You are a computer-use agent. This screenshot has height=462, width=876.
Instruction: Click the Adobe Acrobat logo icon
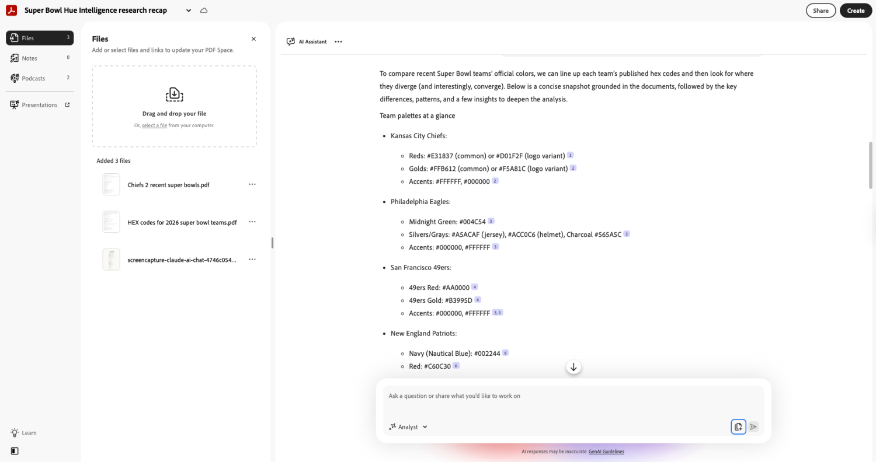(11, 10)
